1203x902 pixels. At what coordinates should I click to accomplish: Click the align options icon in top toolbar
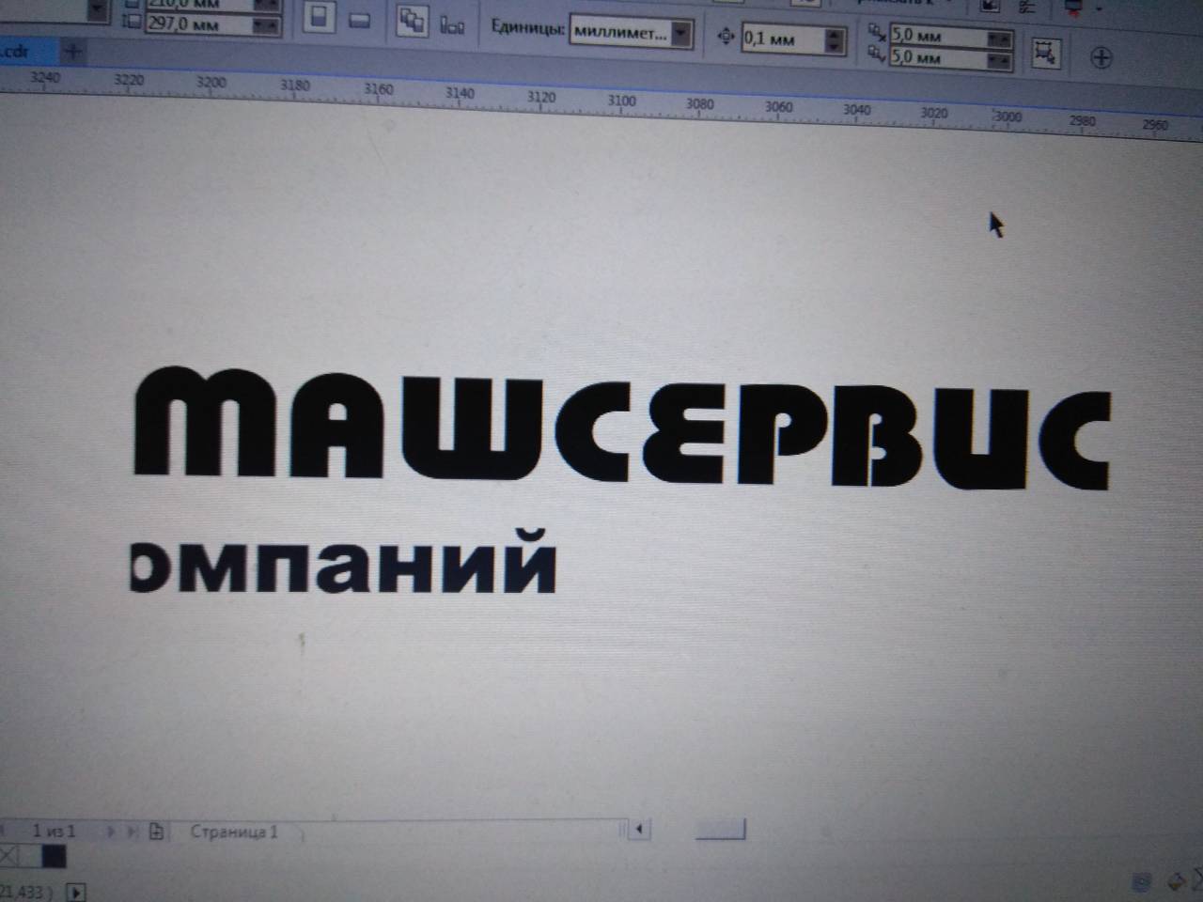[x=1027, y=7]
